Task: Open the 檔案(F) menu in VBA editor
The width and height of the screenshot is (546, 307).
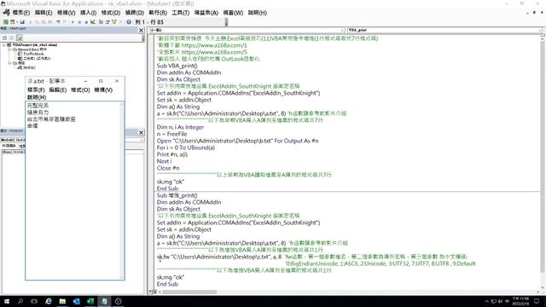Action: click(21, 13)
